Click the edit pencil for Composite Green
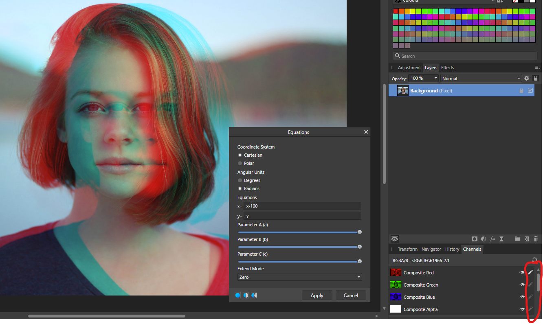This screenshot has width=543, height=324. pos(531,285)
